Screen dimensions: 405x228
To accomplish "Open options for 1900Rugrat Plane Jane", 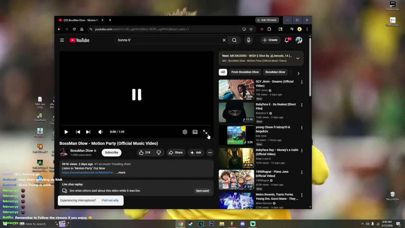I will pyautogui.click(x=302, y=172).
